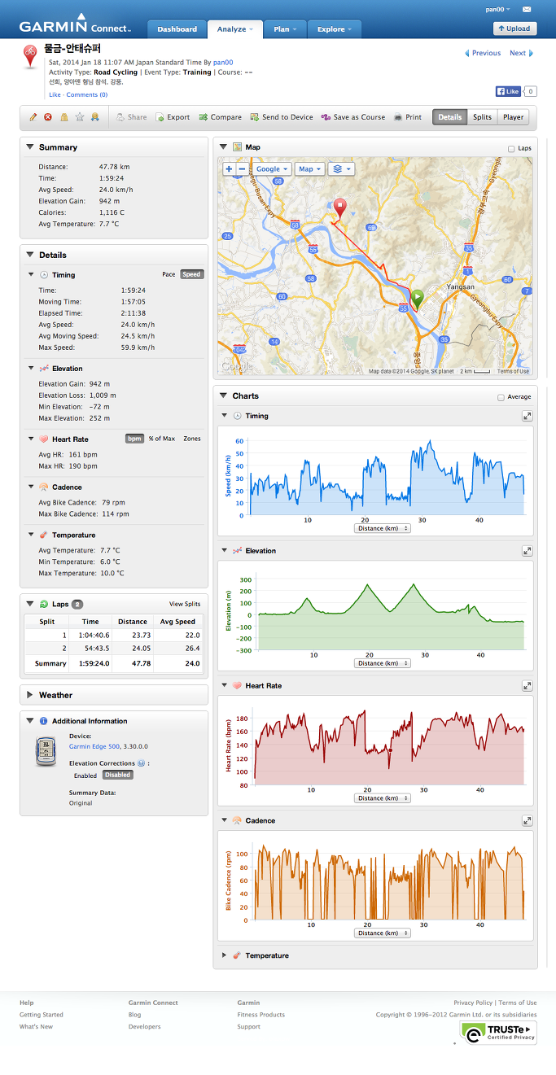Enable the Average checkbox in Charts
Screen dimensions: 556x1075
(501, 398)
